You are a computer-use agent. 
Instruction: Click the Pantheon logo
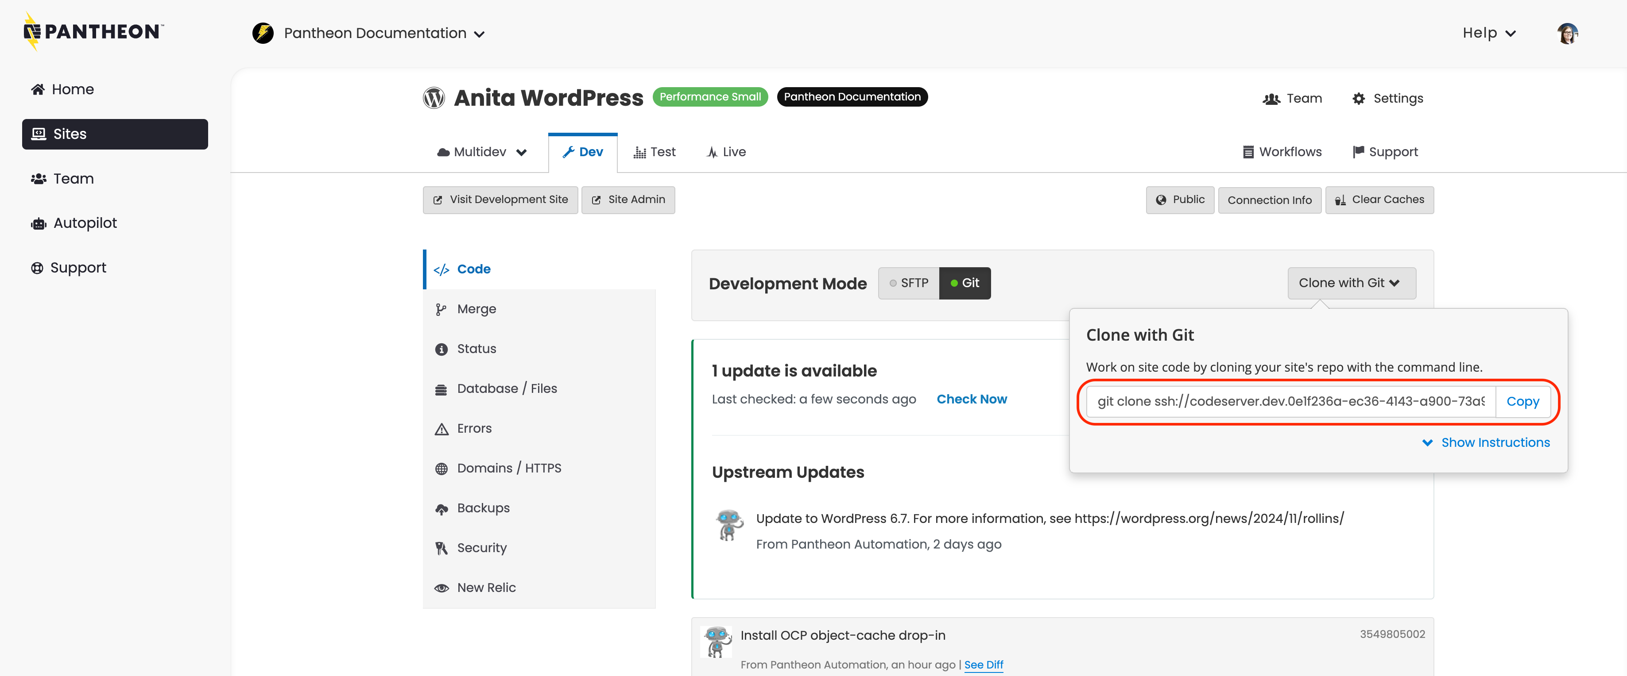point(93,31)
